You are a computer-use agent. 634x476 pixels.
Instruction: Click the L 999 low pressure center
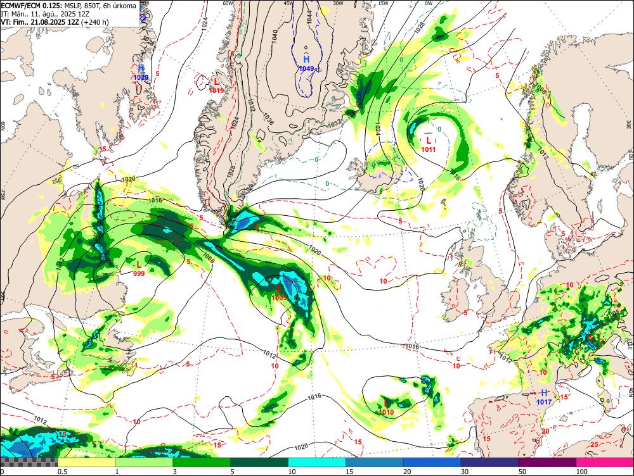139,268
